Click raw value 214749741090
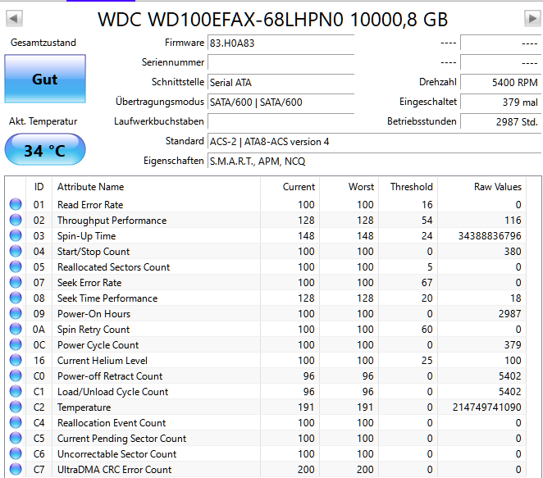Viewport: 543px width, 478px height. [x=487, y=407]
